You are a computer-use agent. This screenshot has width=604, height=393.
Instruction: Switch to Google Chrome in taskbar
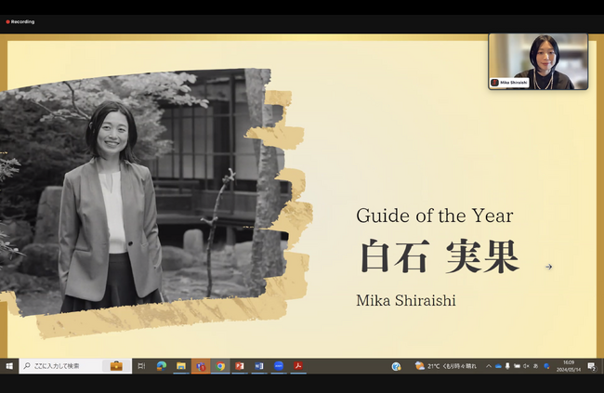click(219, 366)
